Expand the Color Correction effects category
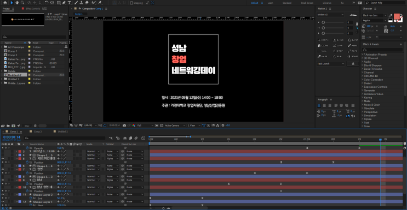Image resolution: width=407 pixels, height=210 pixels. 362,80
